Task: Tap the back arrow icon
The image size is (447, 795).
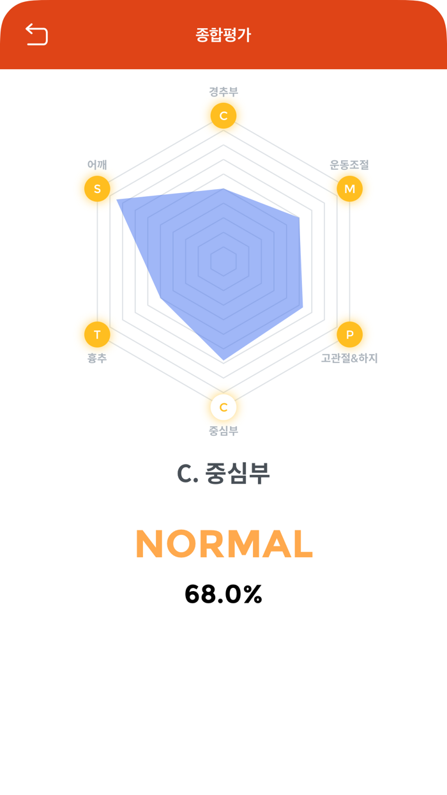Action: 37,35
